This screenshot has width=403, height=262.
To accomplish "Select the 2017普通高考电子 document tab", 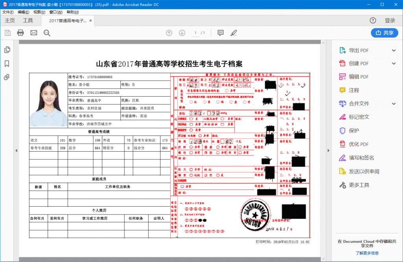I will point(68,21).
